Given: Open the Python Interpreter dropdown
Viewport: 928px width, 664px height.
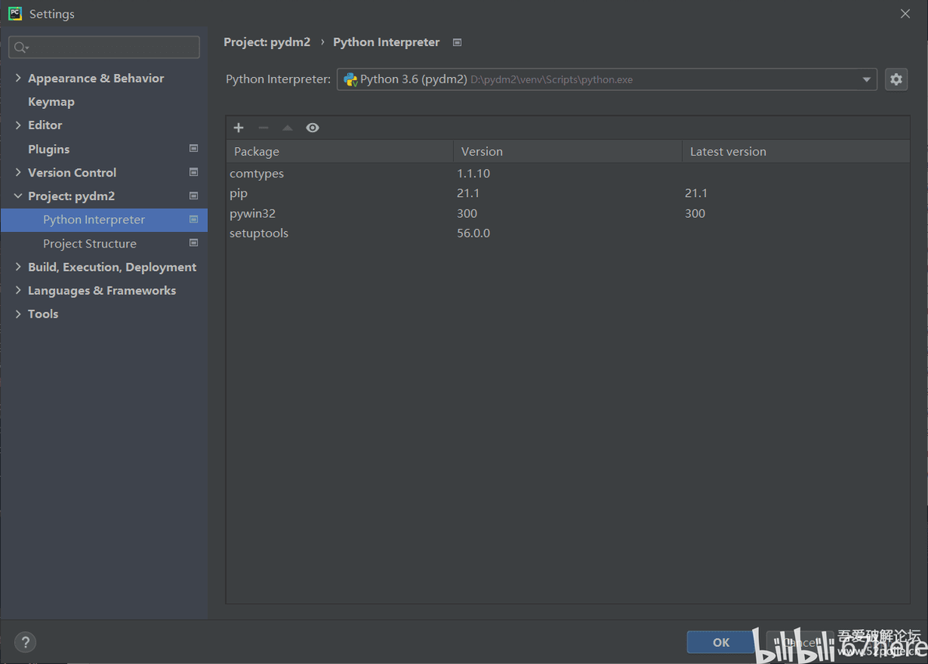Looking at the screenshot, I should [x=606, y=79].
